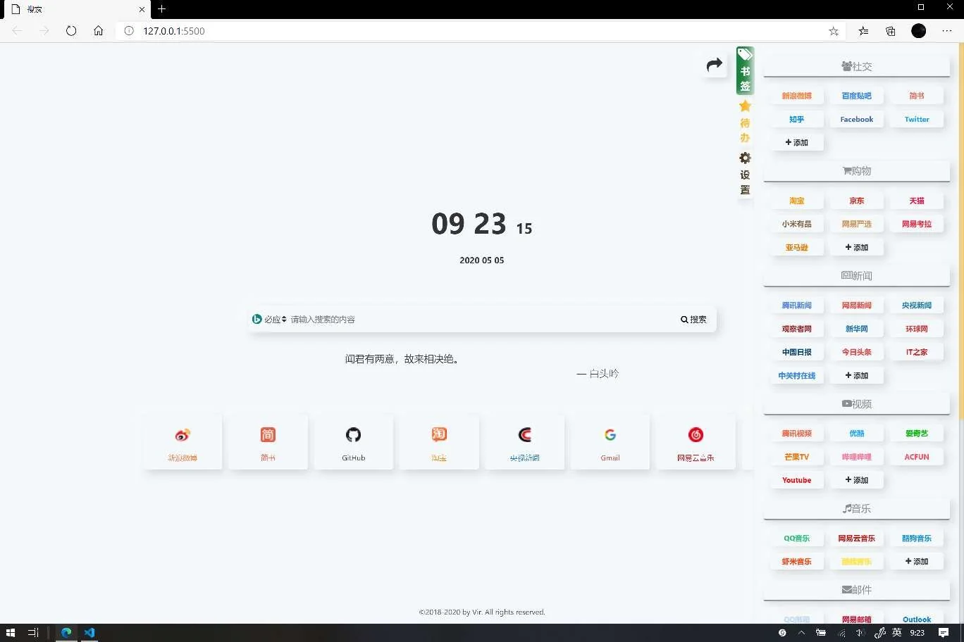Open the Youtube bookmark link
This screenshot has width=964, height=642.
(x=796, y=480)
